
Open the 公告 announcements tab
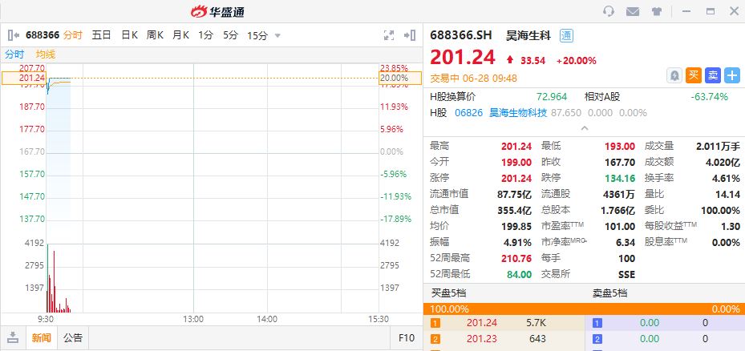point(73,337)
